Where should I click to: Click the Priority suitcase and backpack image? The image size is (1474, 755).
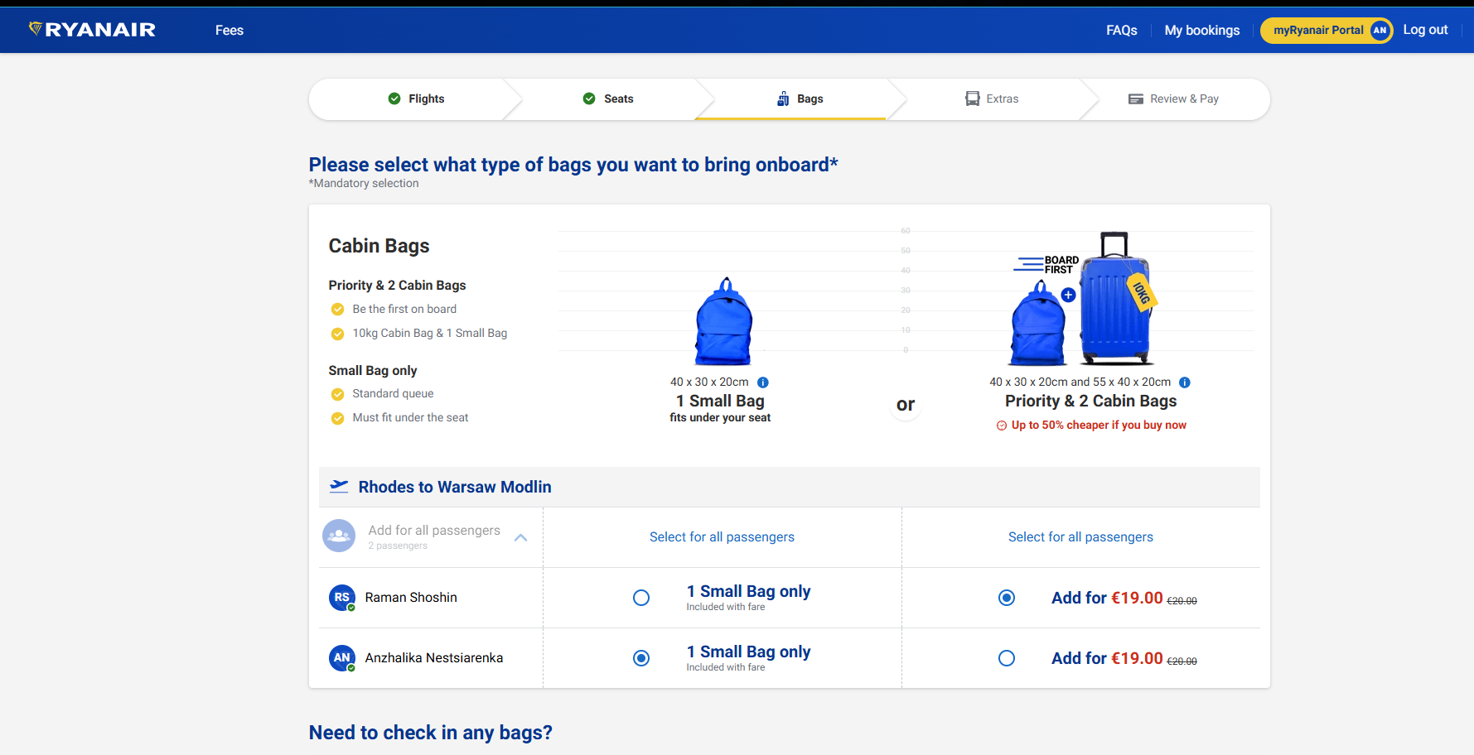(1081, 300)
